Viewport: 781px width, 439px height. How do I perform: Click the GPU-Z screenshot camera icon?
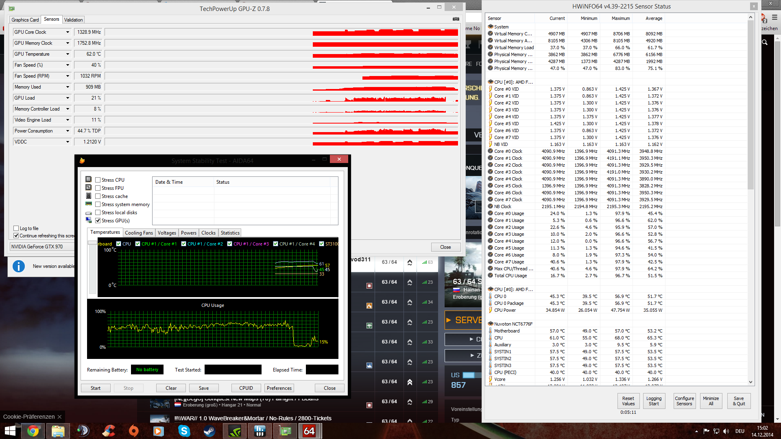(x=456, y=19)
